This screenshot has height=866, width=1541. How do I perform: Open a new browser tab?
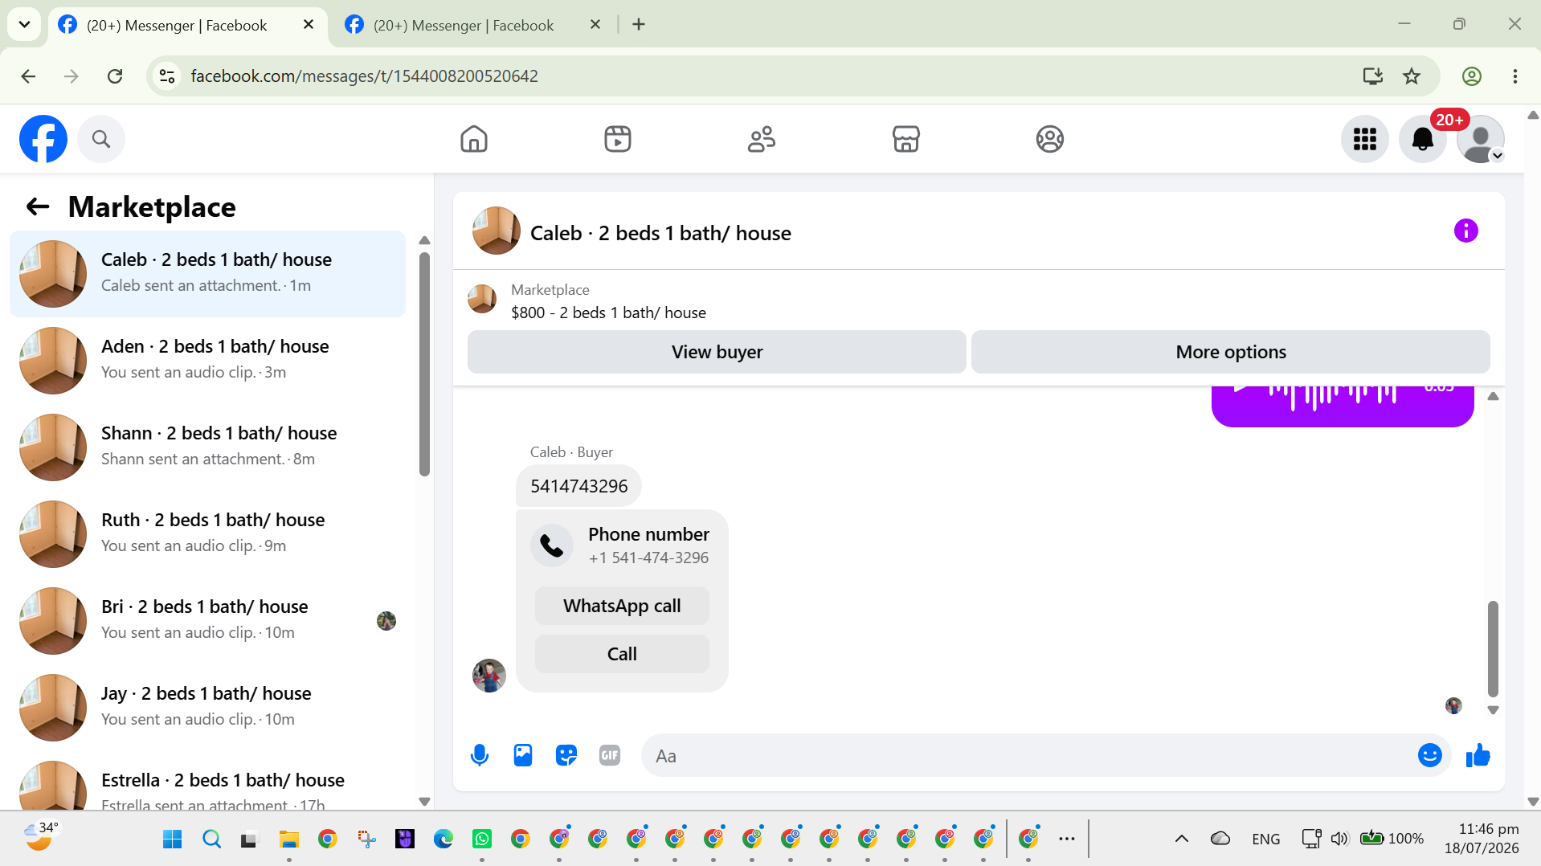click(x=639, y=24)
